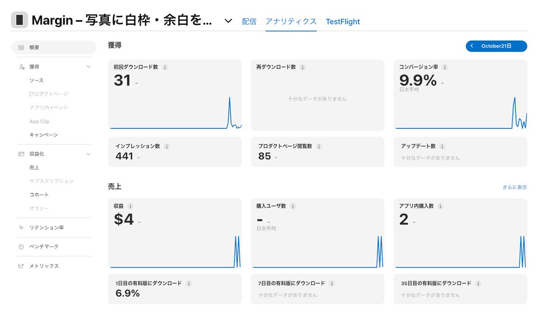547x314 pixels.
Task: Open ソース in the sidebar
Action: click(x=36, y=81)
